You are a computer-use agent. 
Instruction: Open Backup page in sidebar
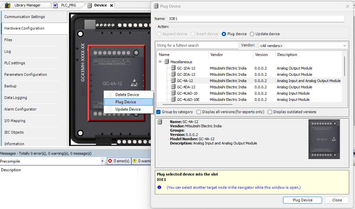[34, 86]
